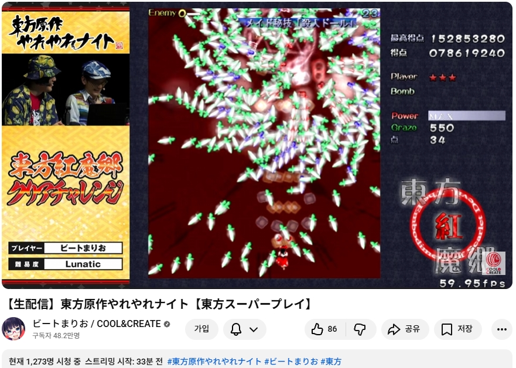Click hashtag #ビートまりお
The height and width of the screenshot is (368, 516).
coord(291,362)
